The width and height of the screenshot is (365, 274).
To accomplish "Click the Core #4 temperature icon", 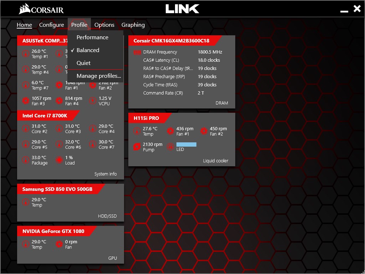I will (x=93, y=128).
